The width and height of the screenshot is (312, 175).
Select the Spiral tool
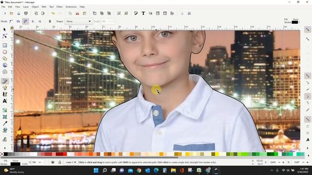point(5,72)
